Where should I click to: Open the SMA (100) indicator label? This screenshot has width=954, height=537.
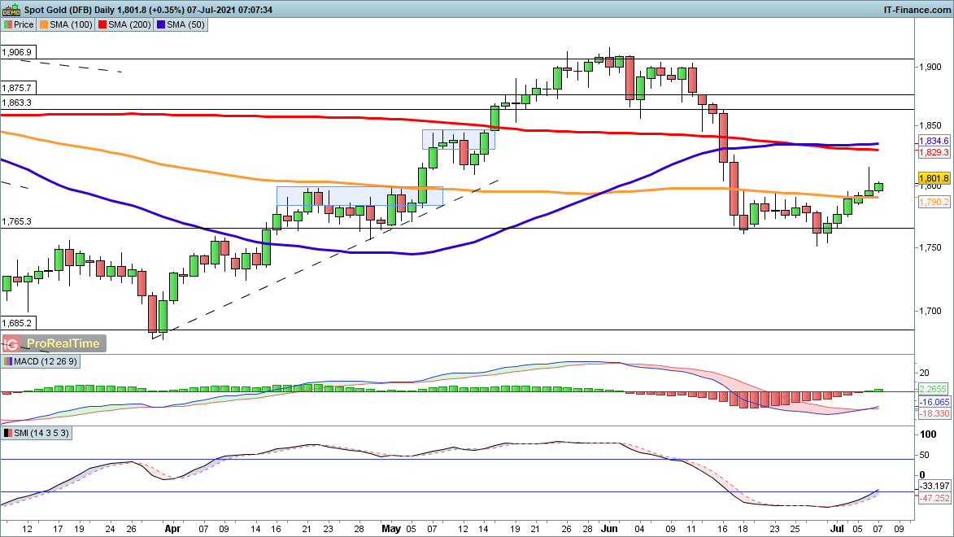click(70, 24)
